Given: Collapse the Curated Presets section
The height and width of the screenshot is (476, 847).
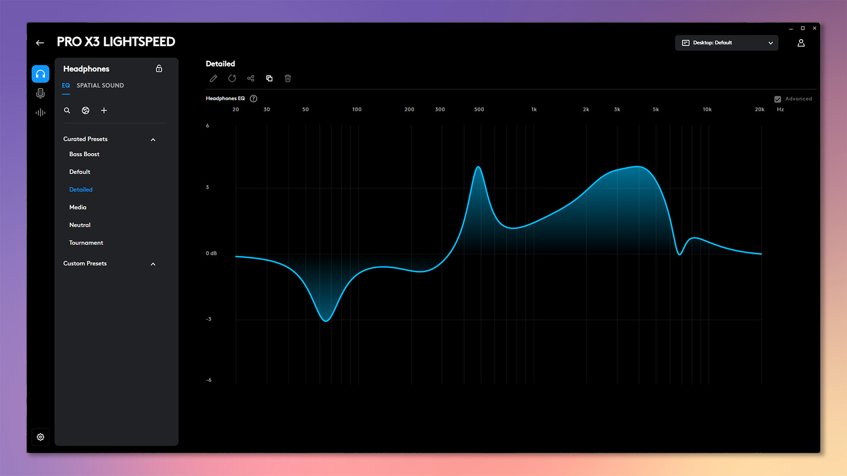Looking at the screenshot, I should [x=153, y=140].
